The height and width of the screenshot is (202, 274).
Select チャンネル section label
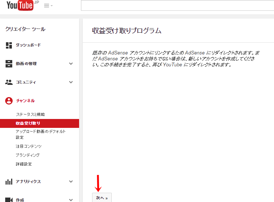coord(25,101)
